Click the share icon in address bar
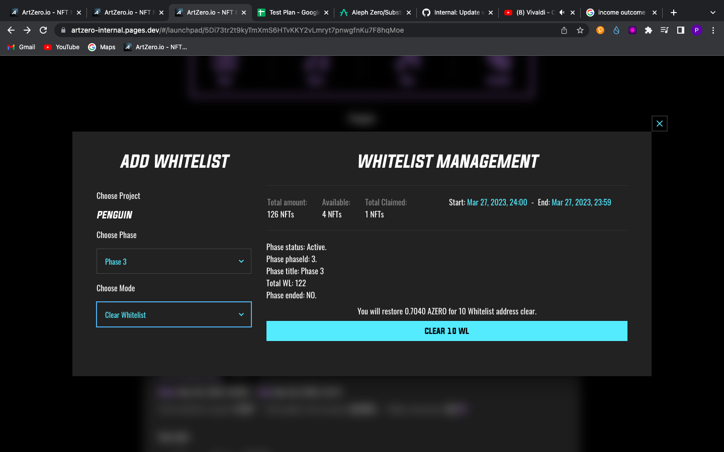Screen dimensions: 724x452 pos(564,30)
